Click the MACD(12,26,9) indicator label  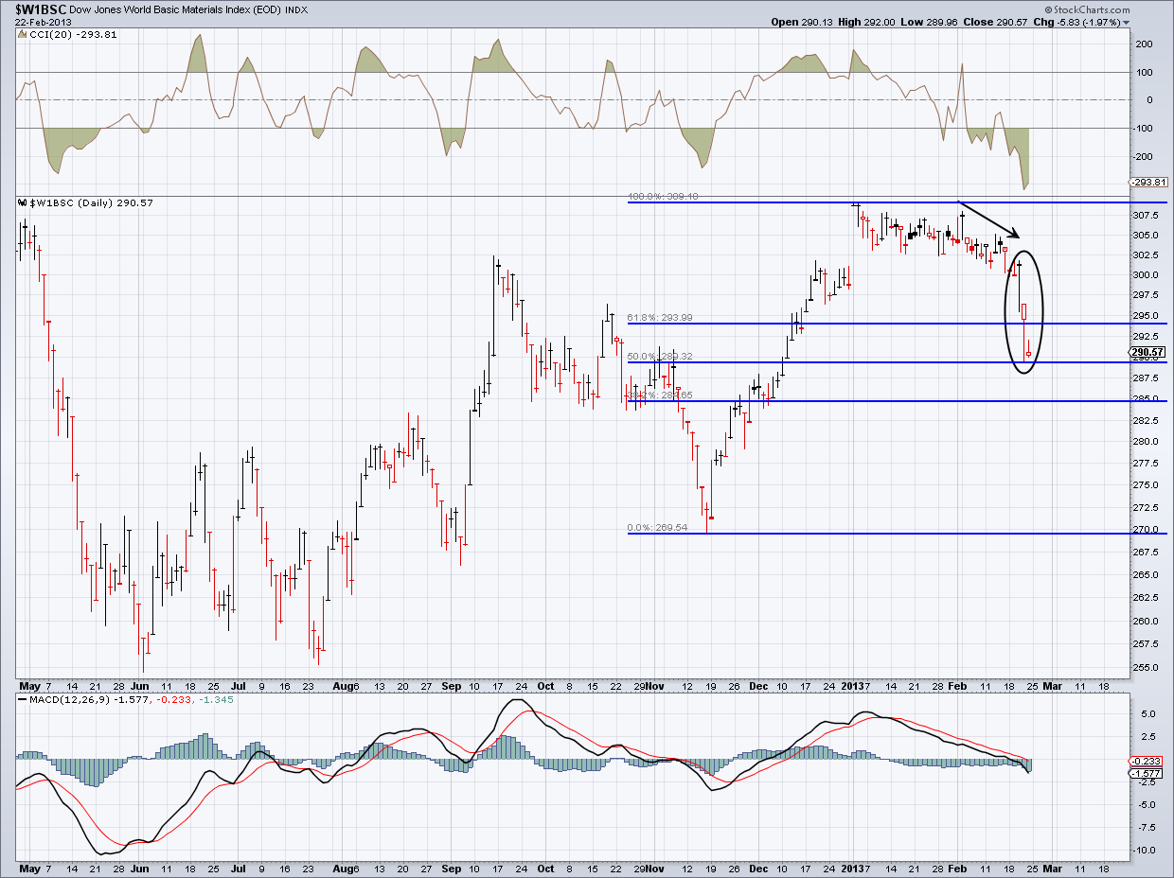(x=71, y=699)
